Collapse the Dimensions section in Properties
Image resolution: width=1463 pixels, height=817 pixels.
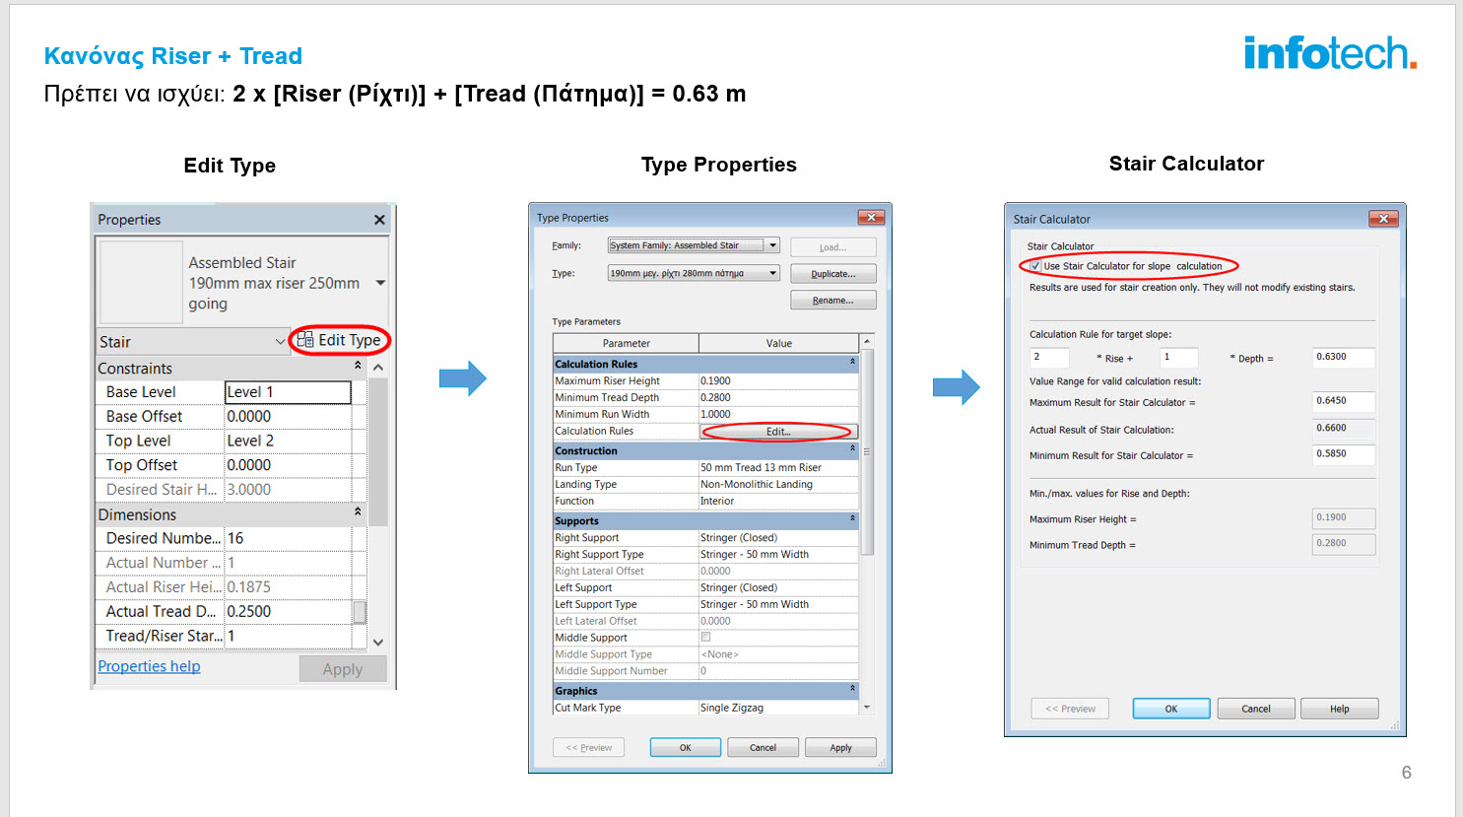click(358, 511)
